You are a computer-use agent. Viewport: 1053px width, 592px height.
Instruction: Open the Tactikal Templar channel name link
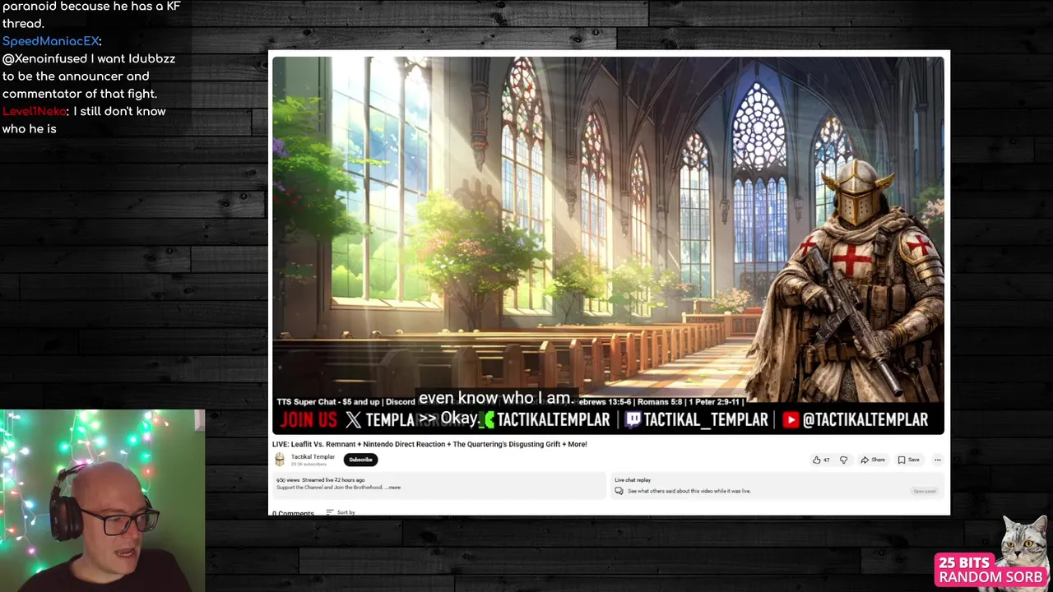[x=313, y=457]
